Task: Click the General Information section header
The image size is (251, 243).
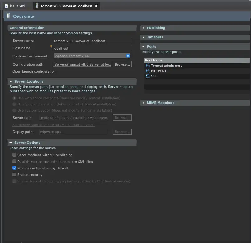Action: [x=72, y=28]
